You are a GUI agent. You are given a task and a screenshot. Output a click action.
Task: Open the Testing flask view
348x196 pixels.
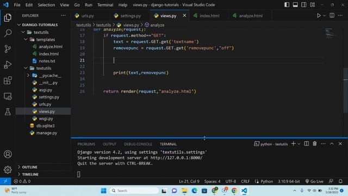[x=8, y=112]
